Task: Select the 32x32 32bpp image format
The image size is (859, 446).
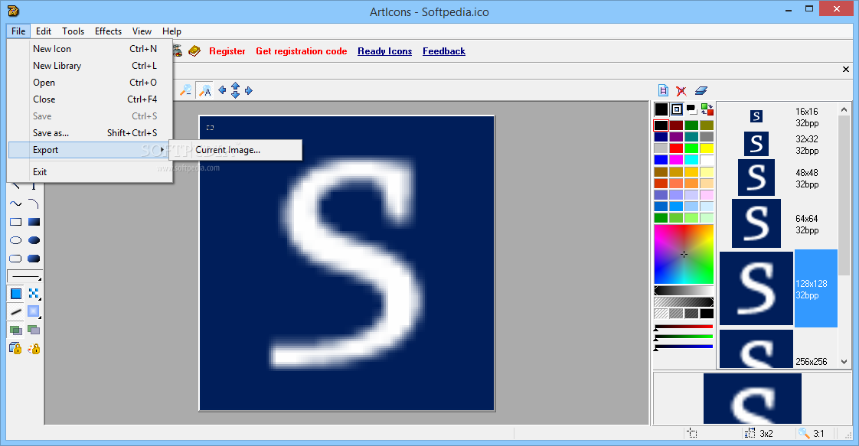Action: (778, 145)
